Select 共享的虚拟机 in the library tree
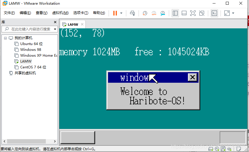 click(25, 73)
